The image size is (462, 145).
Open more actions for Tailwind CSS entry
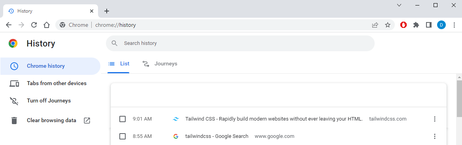click(434, 119)
